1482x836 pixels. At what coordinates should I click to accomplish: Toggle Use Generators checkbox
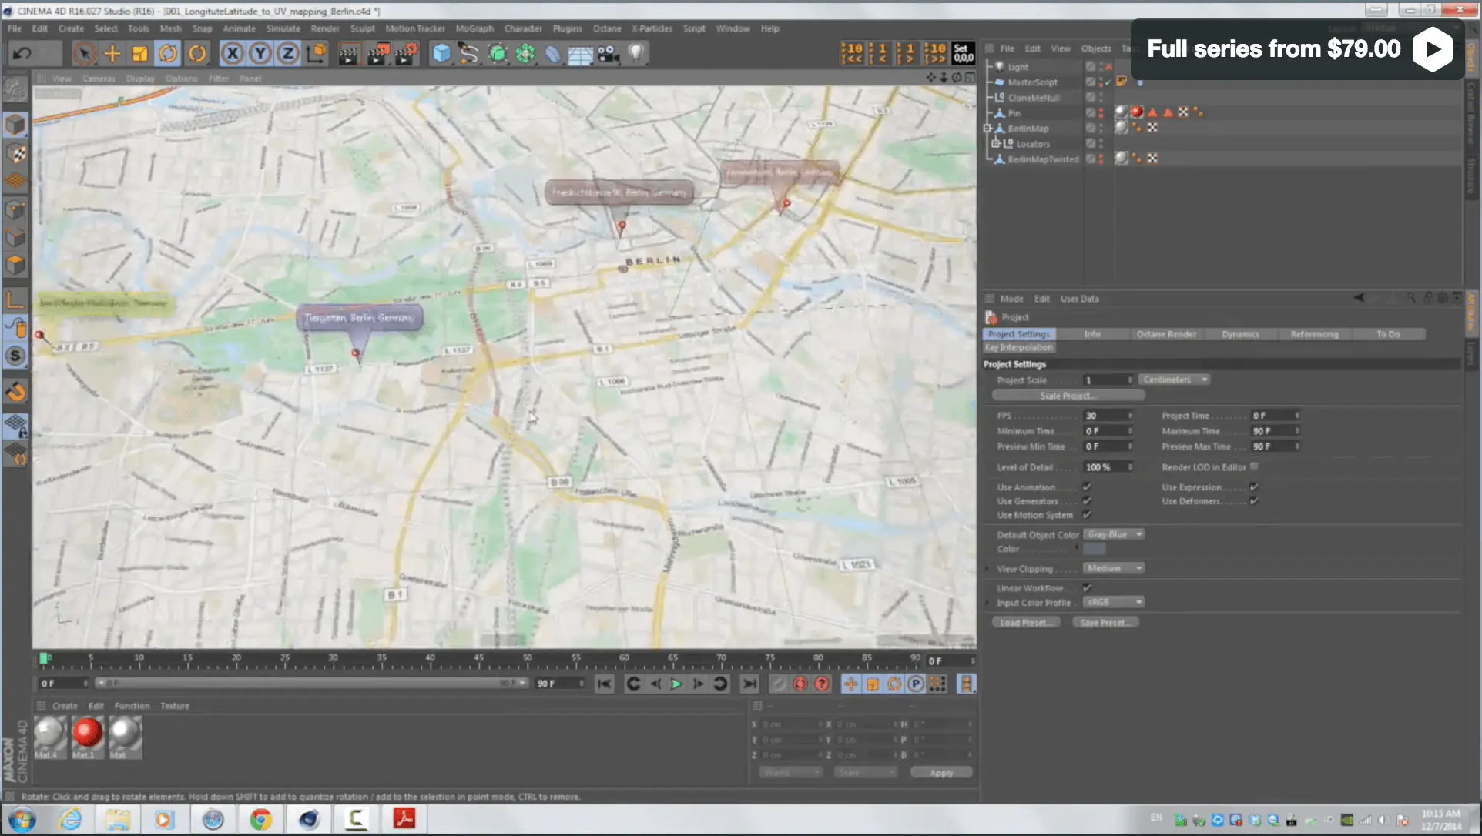click(1087, 501)
